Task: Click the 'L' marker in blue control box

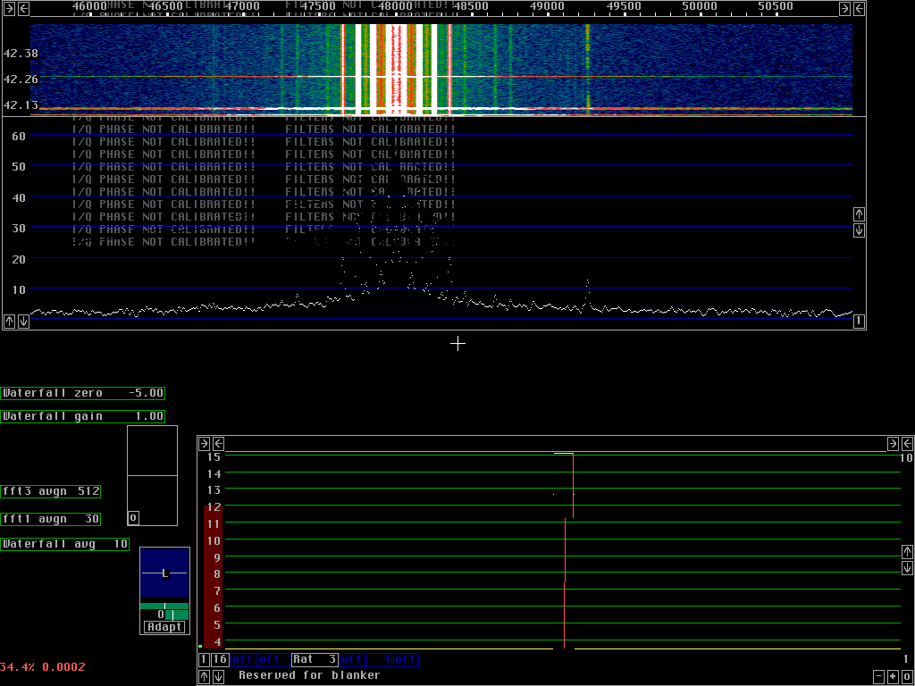Action: pyautogui.click(x=165, y=573)
